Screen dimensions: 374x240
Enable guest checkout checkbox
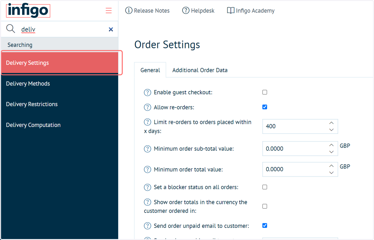265,92
